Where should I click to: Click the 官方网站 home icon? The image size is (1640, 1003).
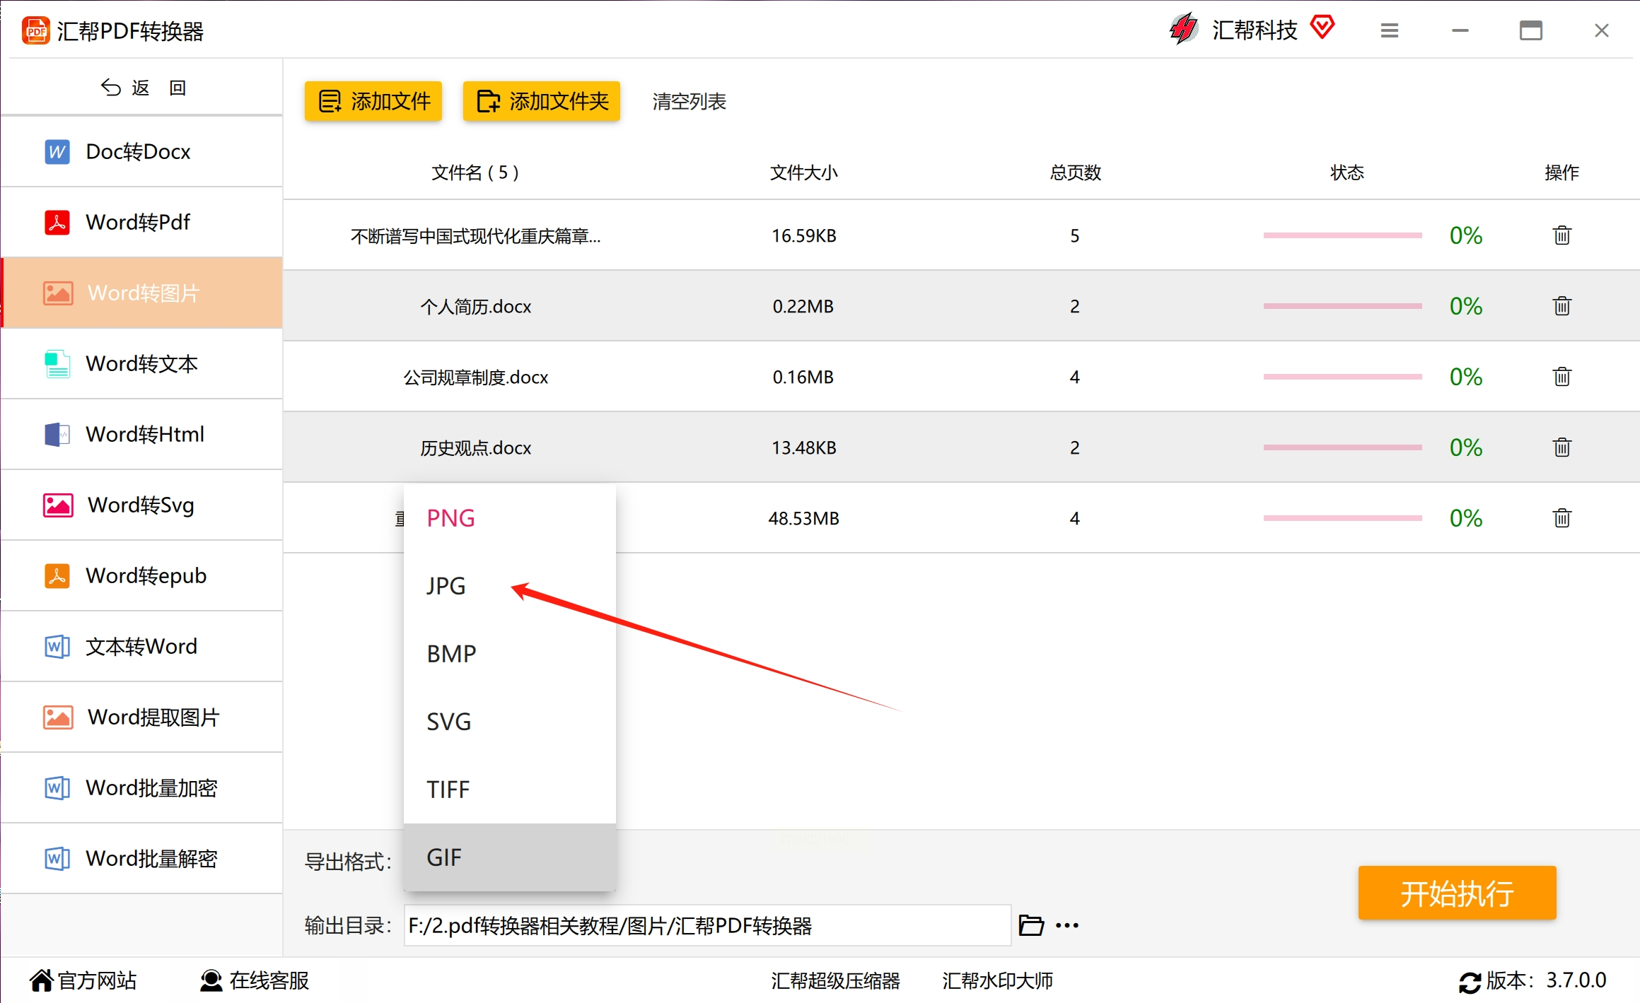point(41,980)
